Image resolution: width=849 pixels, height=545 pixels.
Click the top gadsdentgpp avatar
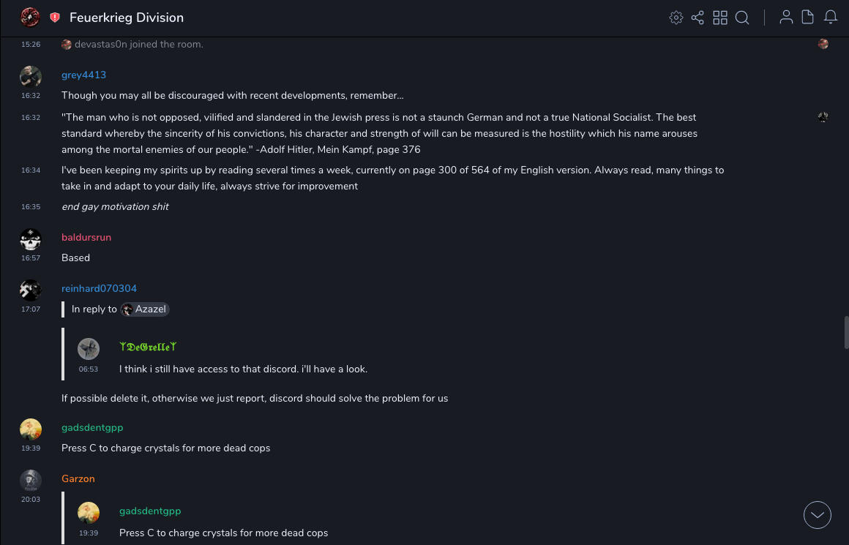[x=31, y=429]
